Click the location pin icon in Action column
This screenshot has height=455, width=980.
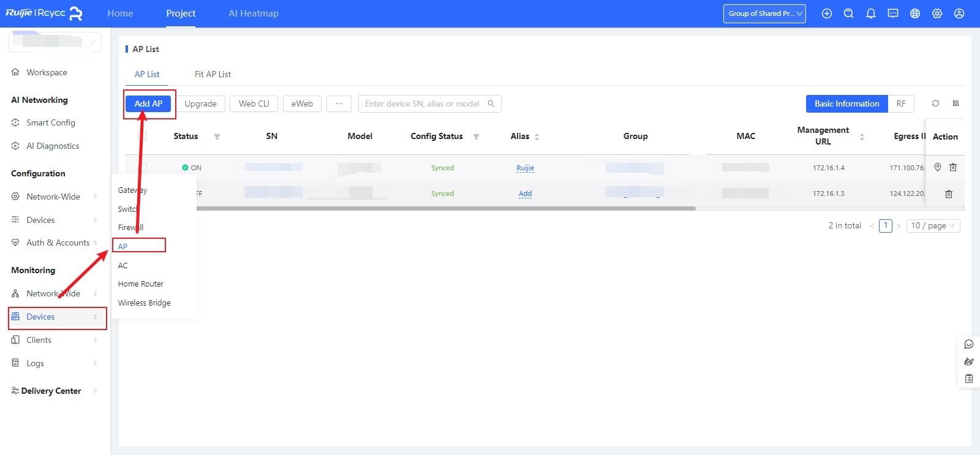click(x=937, y=167)
